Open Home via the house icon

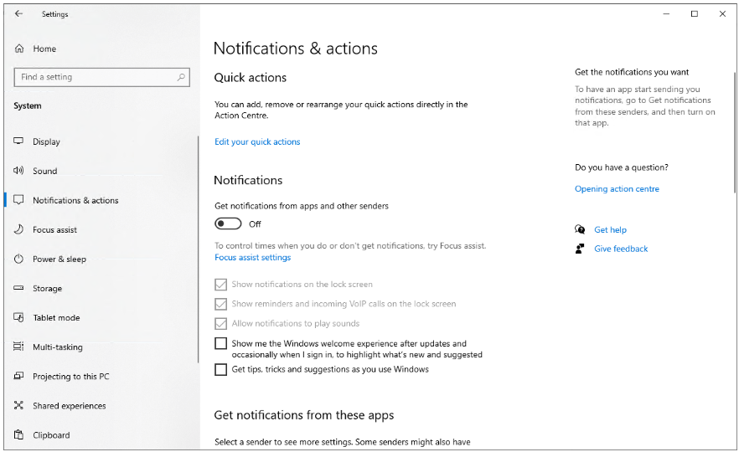[19, 49]
